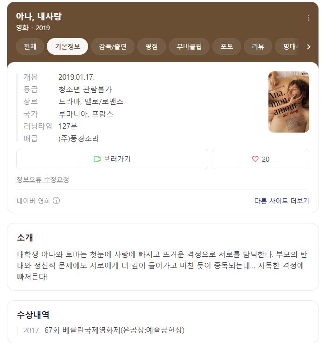Image resolution: width=325 pixels, height=343 pixels.
Task: Click the heart like icon
Action: (x=255, y=159)
